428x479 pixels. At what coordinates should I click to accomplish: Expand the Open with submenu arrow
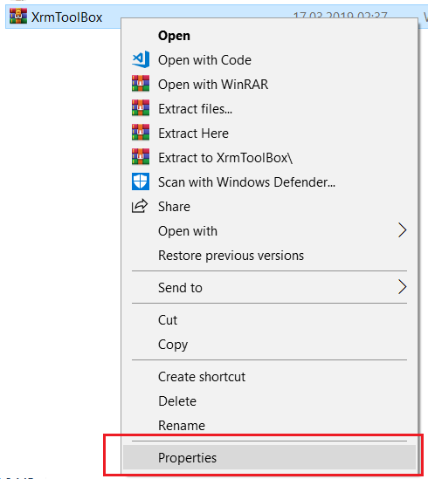coord(403,230)
